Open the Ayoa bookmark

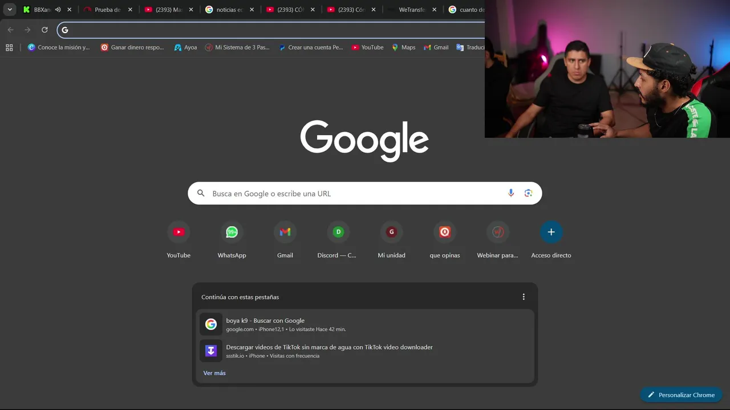pos(186,48)
